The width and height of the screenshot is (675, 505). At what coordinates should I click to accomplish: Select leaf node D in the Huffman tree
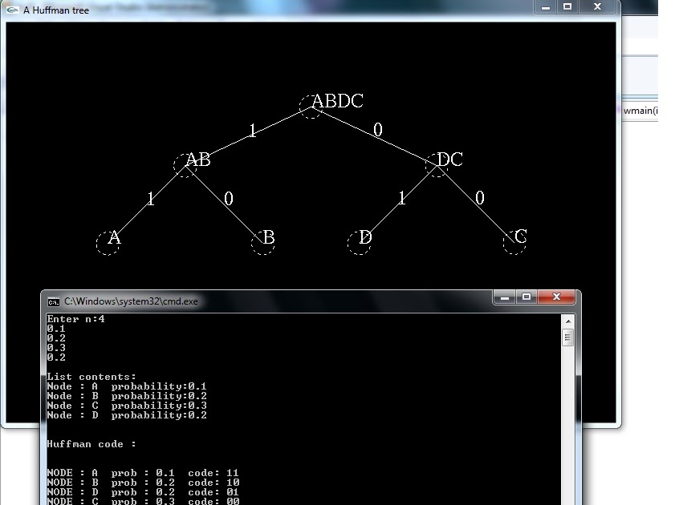[x=359, y=243]
